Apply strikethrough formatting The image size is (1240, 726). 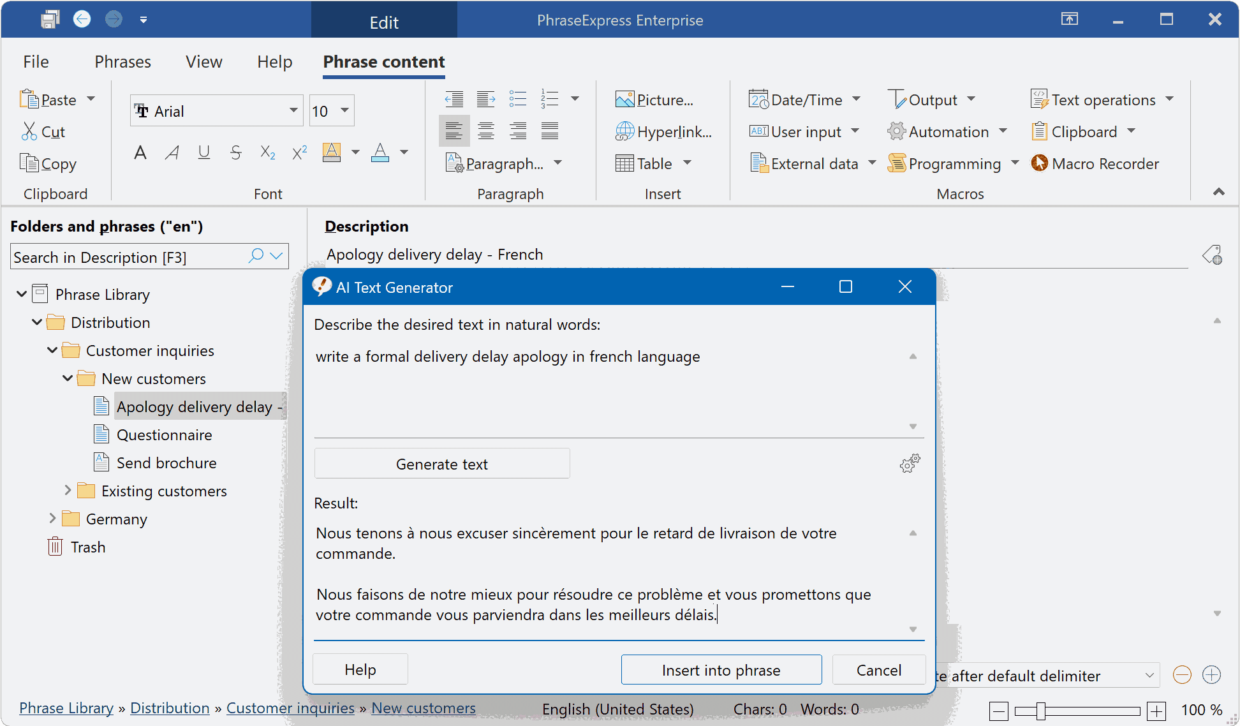click(x=235, y=152)
